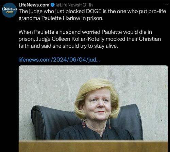Image resolution: width=170 pixels, height=152 pixels.
Task: Click the 1h timestamp of the tweet
Action: tap(90, 5)
